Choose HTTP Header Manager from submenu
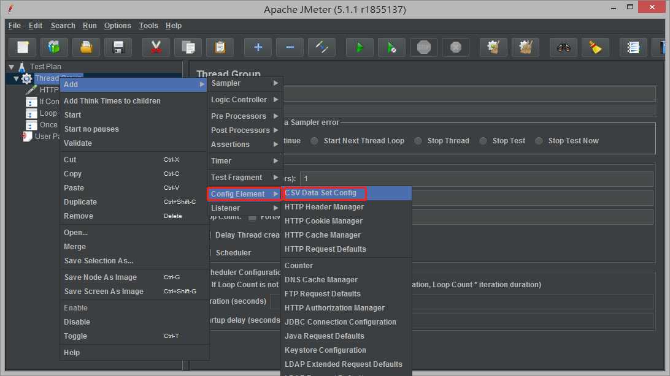 [346, 207]
